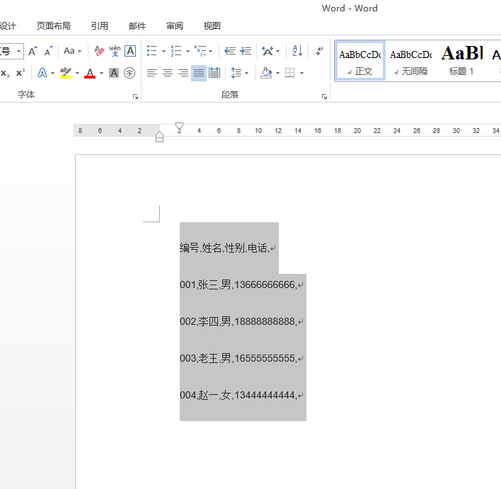Screen dimensions: 501x489
Task: Align text right
Action: coord(183,73)
